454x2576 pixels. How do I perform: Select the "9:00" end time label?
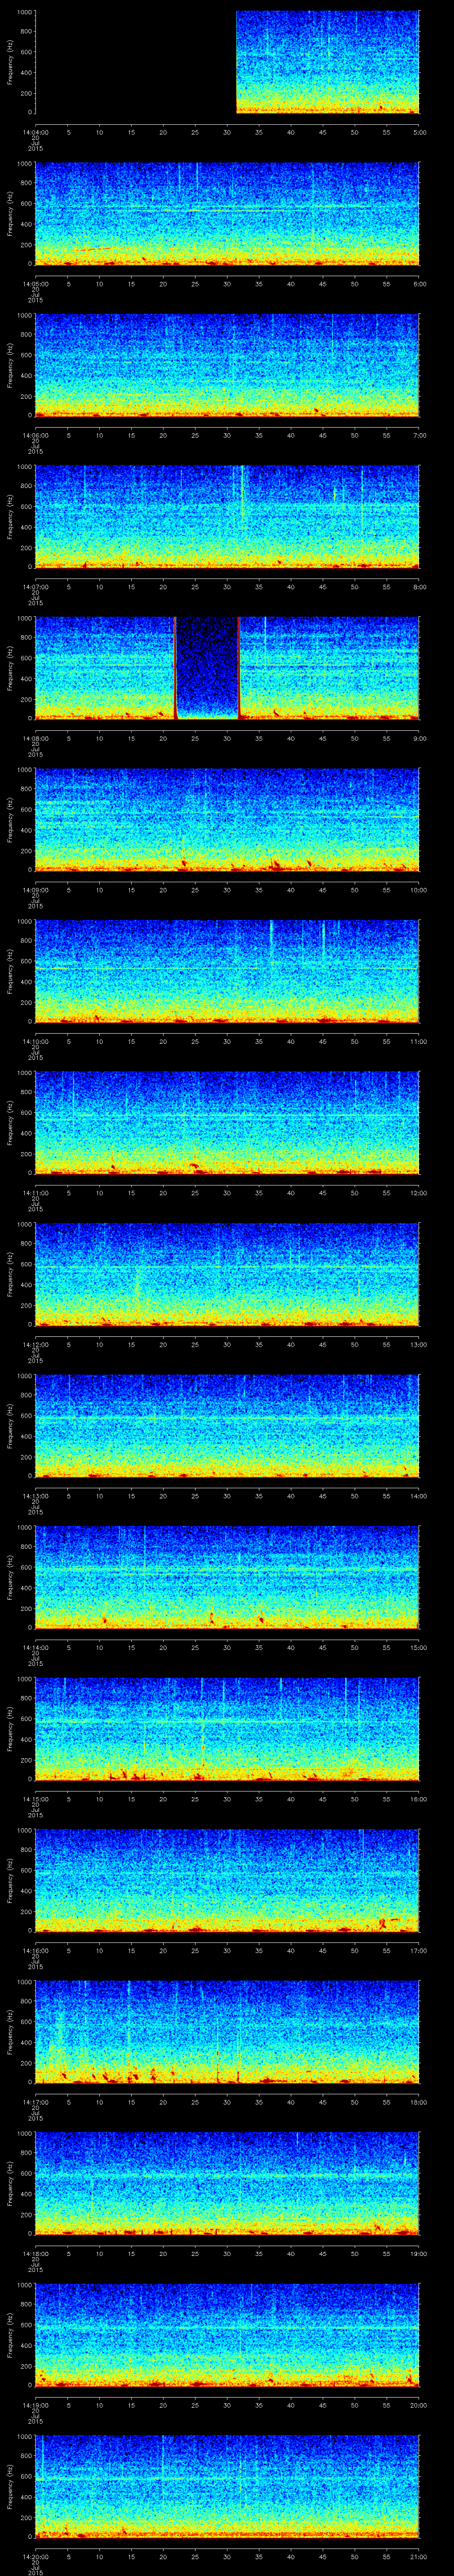tap(419, 738)
